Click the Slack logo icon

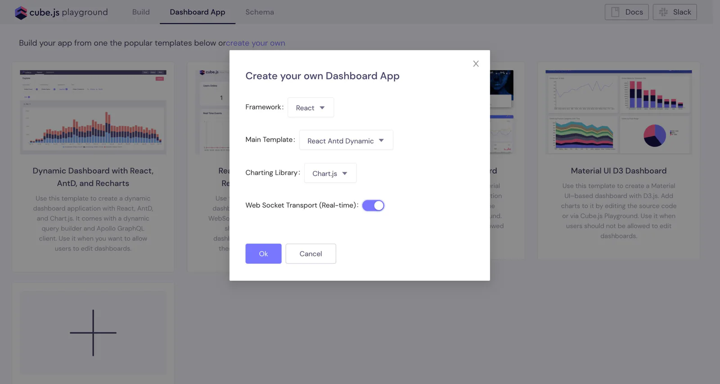click(663, 12)
